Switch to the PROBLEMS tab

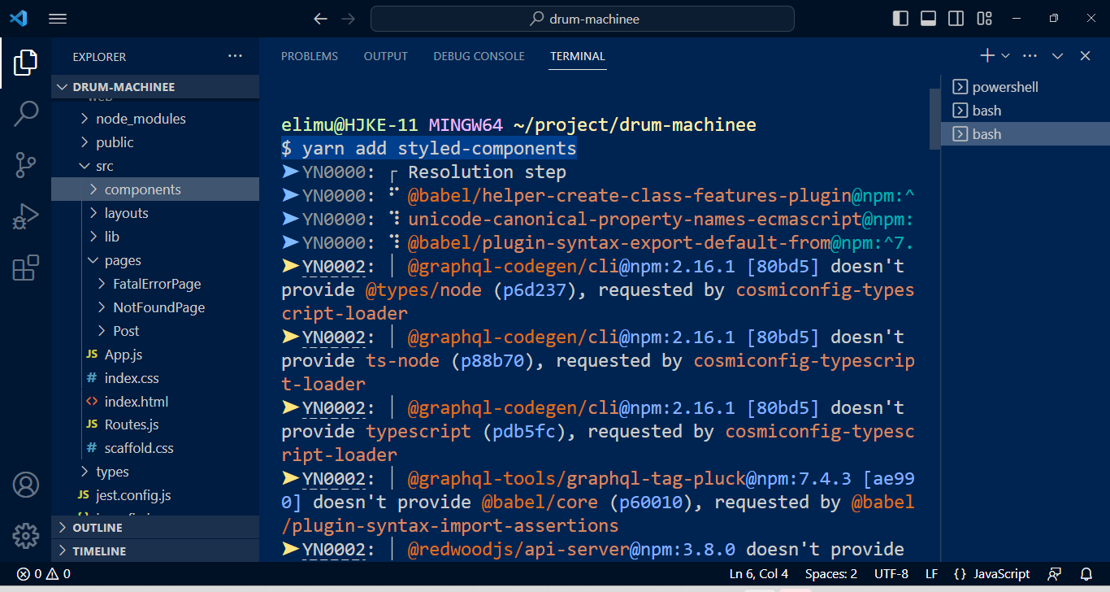tap(309, 56)
